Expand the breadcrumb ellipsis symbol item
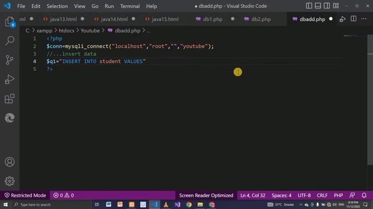Image resolution: width=373 pixels, height=209 pixels. [149, 31]
